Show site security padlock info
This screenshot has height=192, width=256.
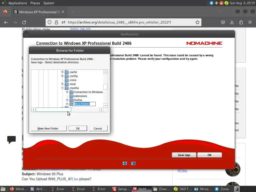click(x=56, y=22)
